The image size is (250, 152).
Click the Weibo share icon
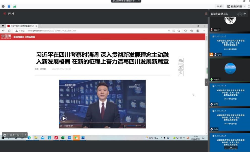coord(181,67)
